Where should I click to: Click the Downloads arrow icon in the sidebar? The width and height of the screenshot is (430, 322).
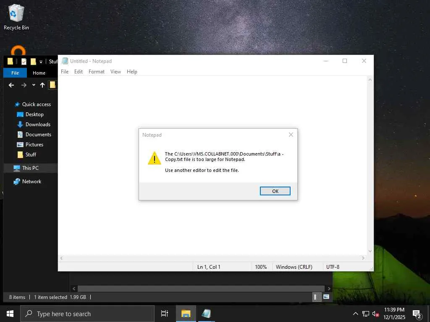[x=20, y=124]
